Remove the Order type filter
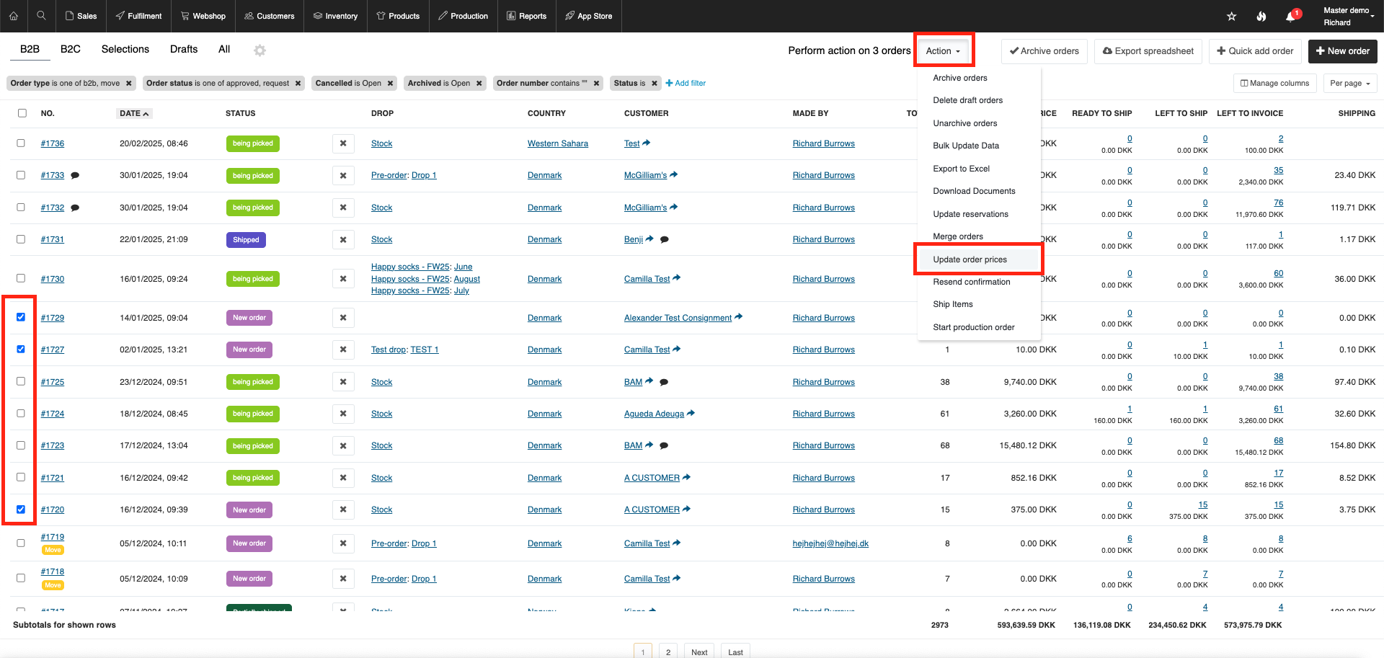1384x658 pixels. 129,84
